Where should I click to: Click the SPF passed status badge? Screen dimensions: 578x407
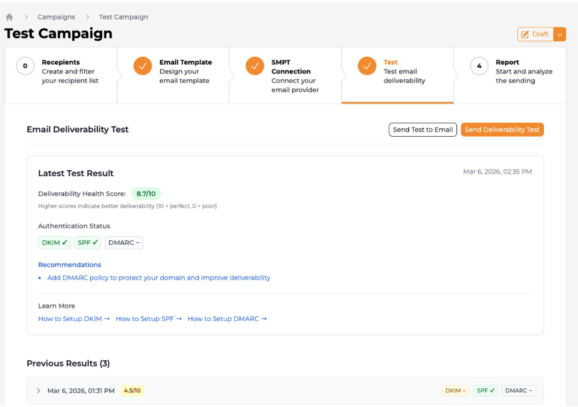(88, 243)
